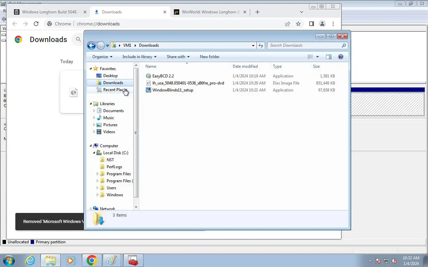Click the Search Downloads box
428x267 pixels.
point(307,45)
